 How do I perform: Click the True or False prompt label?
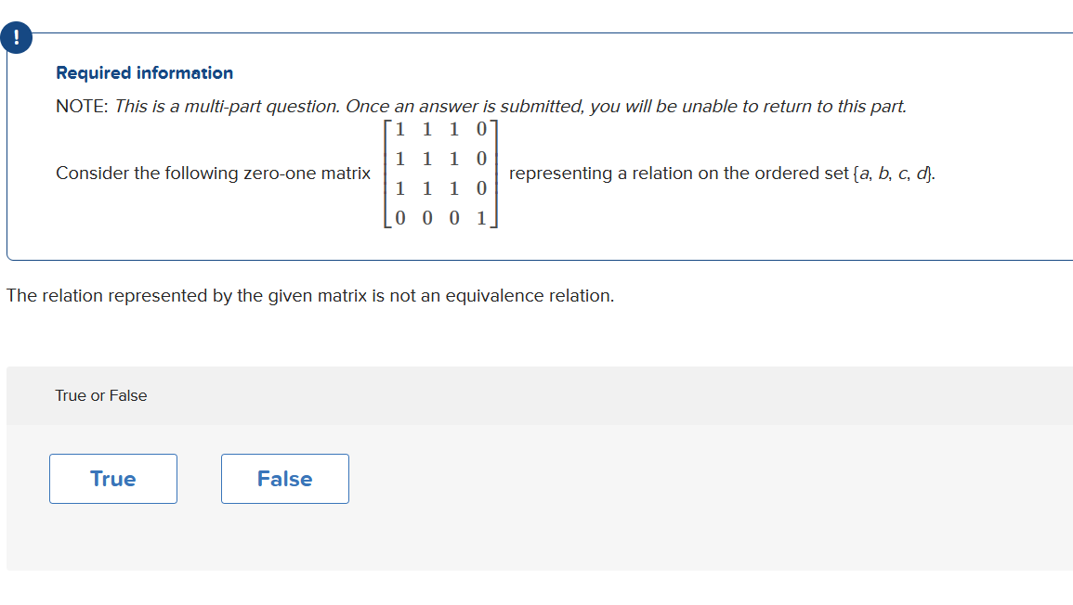(x=99, y=395)
